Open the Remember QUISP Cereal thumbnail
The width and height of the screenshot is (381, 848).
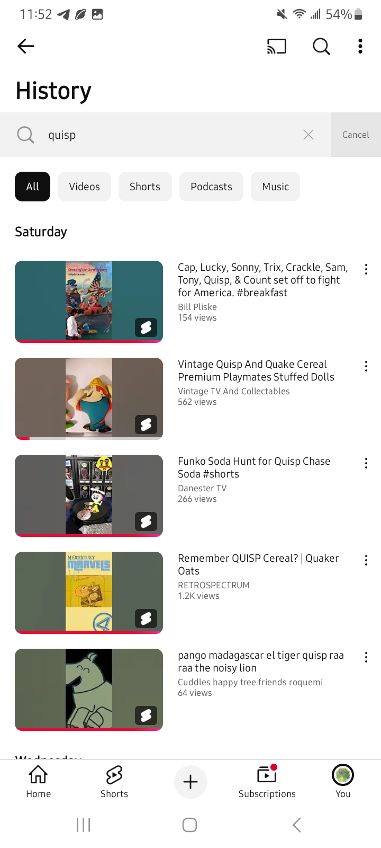(89, 593)
